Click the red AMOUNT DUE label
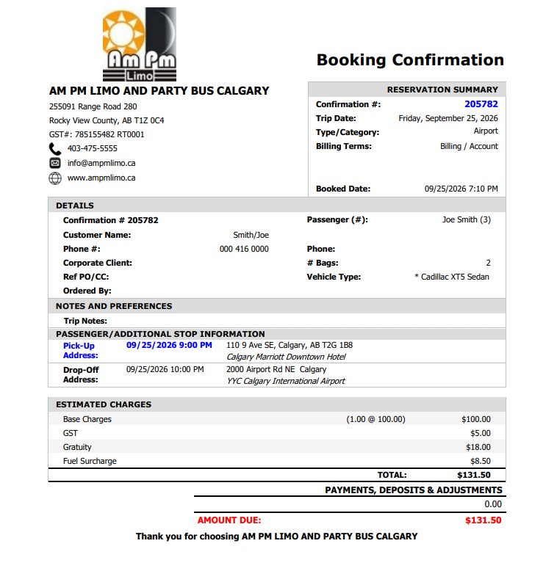Image resolution: width=557 pixels, height=571 pixels. click(229, 520)
